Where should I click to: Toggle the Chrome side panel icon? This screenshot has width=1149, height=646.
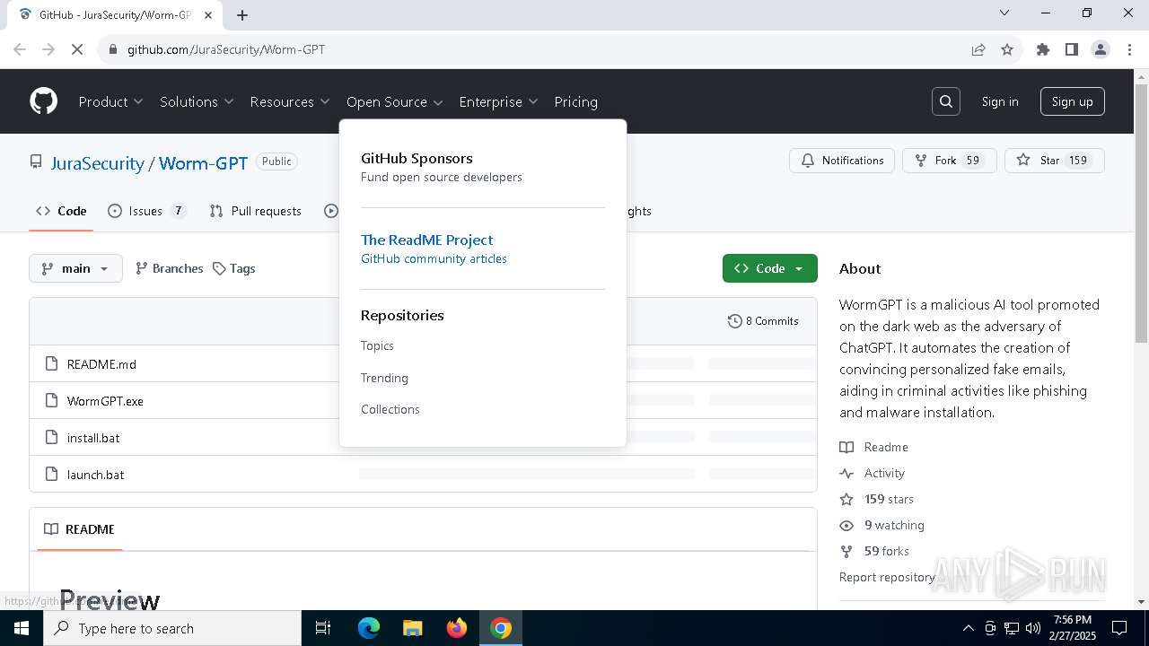[1072, 49]
